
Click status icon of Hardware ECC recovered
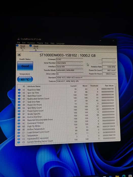pyautogui.click(x=19, y=139)
